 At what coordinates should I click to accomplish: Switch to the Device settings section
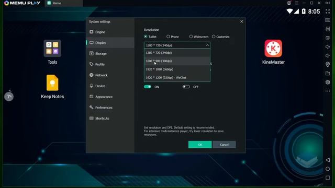pyautogui.click(x=110, y=86)
